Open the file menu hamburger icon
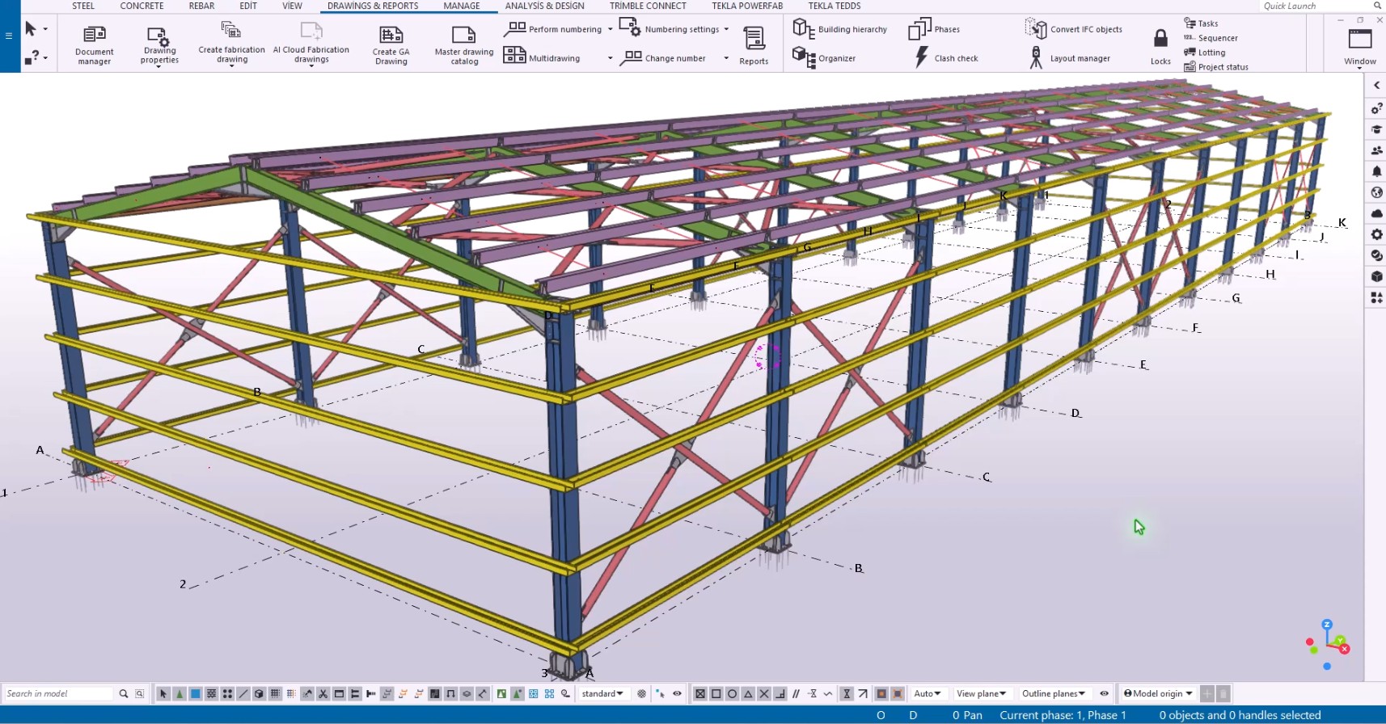Image resolution: width=1386 pixels, height=724 pixels. click(x=9, y=36)
